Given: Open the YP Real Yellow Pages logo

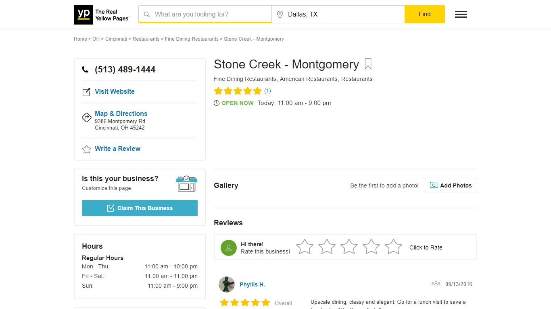Looking at the screenshot, I should (102, 14).
